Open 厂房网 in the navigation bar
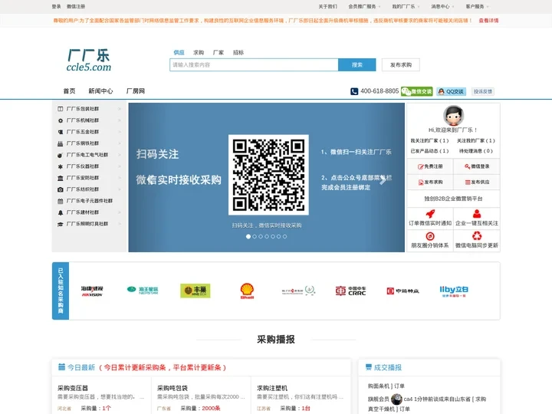 (x=136, y=91)
